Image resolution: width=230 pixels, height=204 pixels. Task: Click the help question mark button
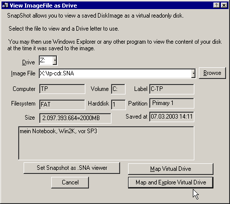coord(216,6)
